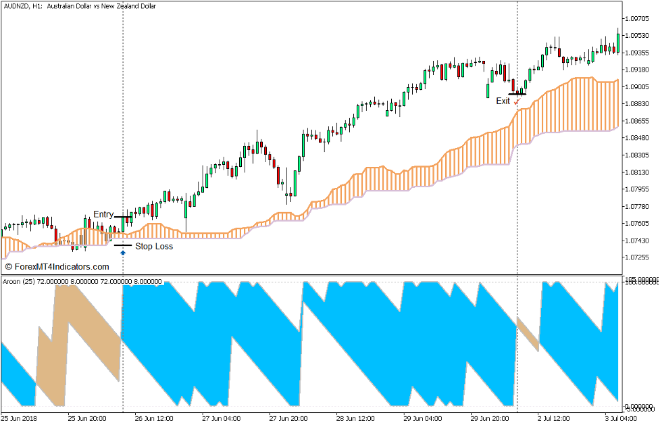Select the "Entry" text label
The width and height of the screenshot is (660, 425).
click(x=103, y=214)
